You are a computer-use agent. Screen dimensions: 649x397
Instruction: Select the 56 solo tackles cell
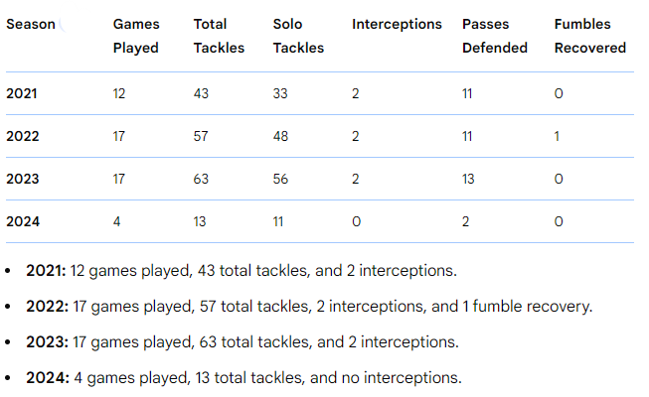coord(281,179)
